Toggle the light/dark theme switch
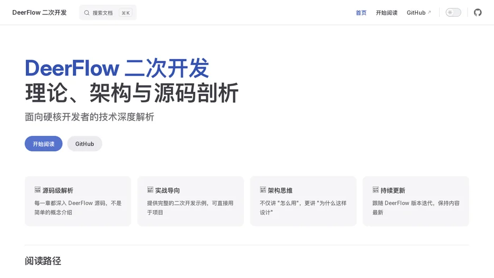This screenshot has width=494, height=278. (x=453, y=13)
